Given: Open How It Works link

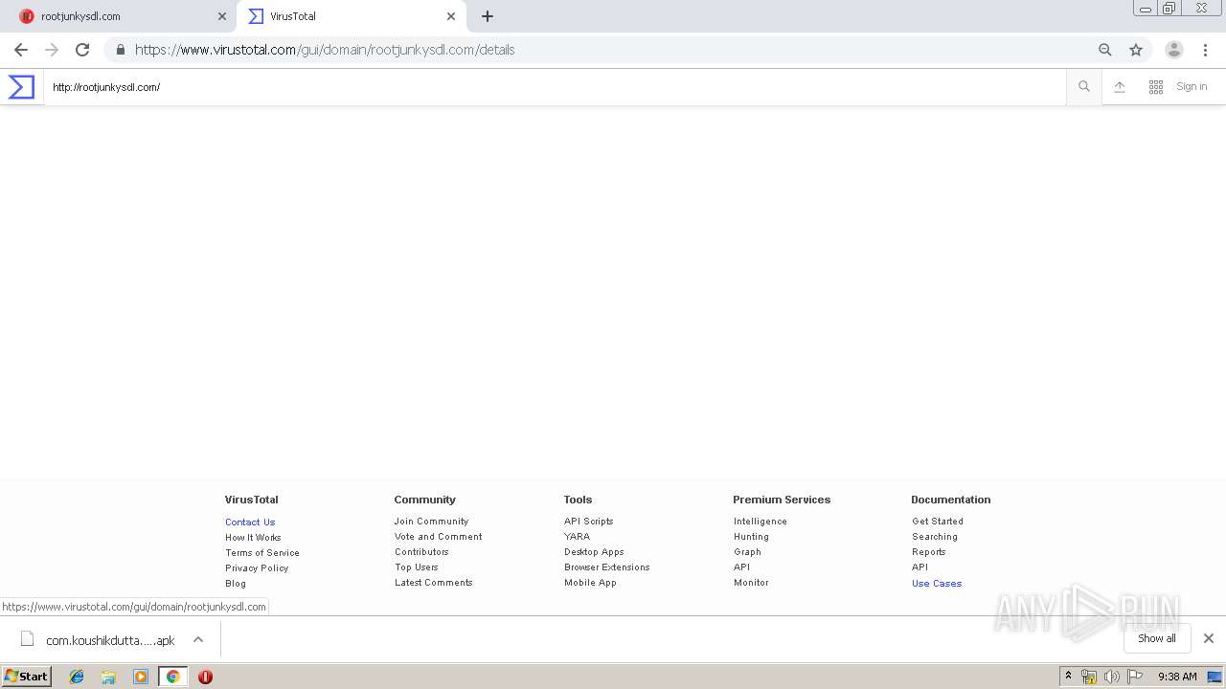Looking at the screenshot, I should [x=253, y=537].
